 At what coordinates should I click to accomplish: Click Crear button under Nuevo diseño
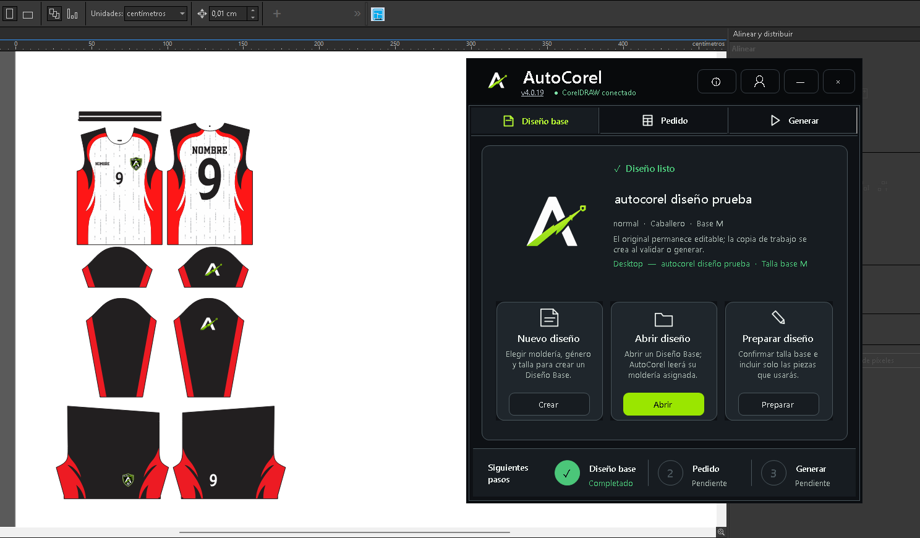(549, 404)
